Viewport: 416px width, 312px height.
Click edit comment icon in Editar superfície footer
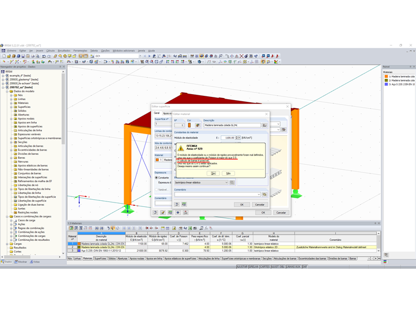[x=163, y=212]
